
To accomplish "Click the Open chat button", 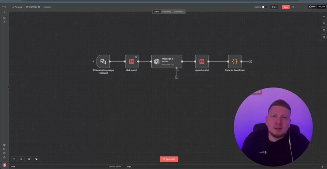I will pyautogui.click(x=169, y=159).
